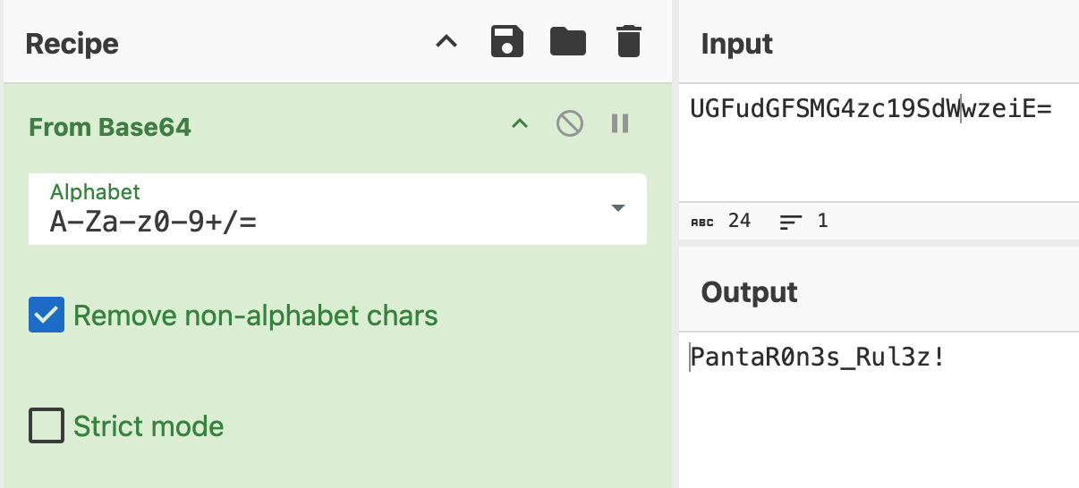Focus the Input Base64 text field
This screenshot has height=488, width=1079.
(879, 143)
